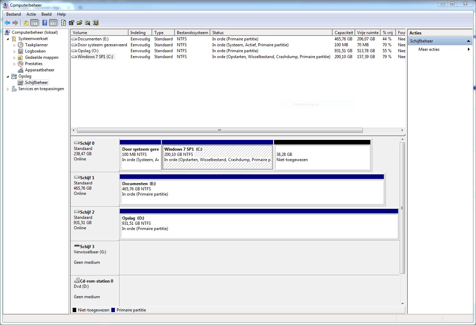The image size is (476, 325).
Task: Open the Actie menu
Action: tap(31, 14)
